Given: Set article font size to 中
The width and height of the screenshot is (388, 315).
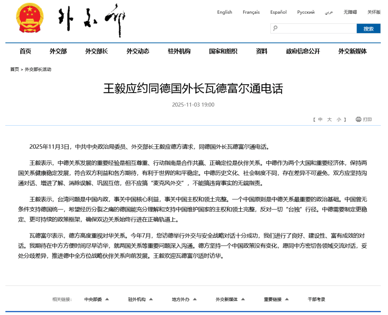Looking at the screenshot, I should click(x=320, y=119).
